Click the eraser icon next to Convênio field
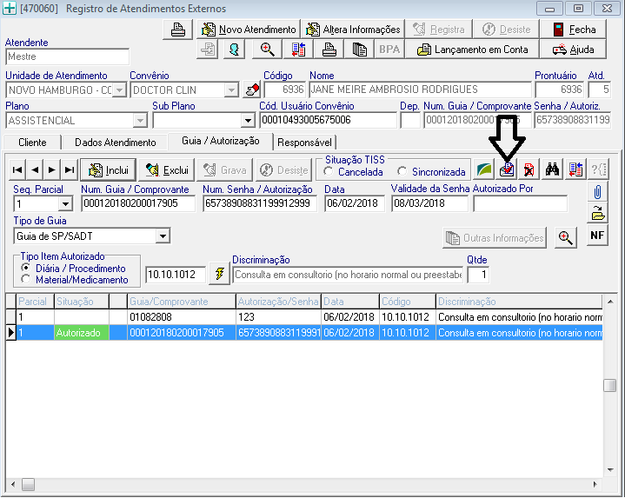 click(x=252, y=90)
